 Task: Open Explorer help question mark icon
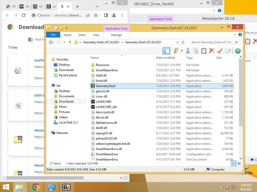240,34
